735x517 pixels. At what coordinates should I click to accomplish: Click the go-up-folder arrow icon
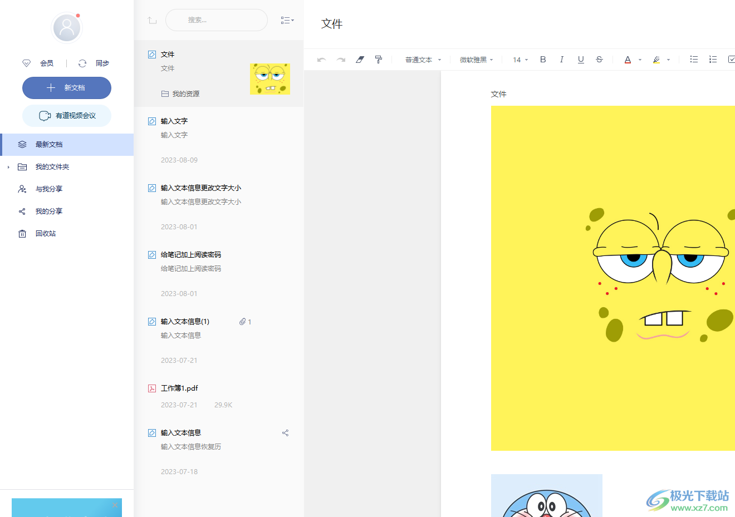152,20
